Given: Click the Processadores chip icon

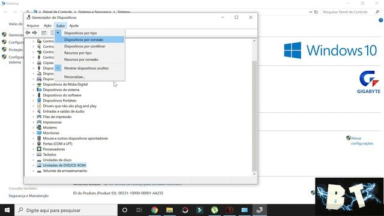Looking at the screenshot, I should click(x=39, y=149).
